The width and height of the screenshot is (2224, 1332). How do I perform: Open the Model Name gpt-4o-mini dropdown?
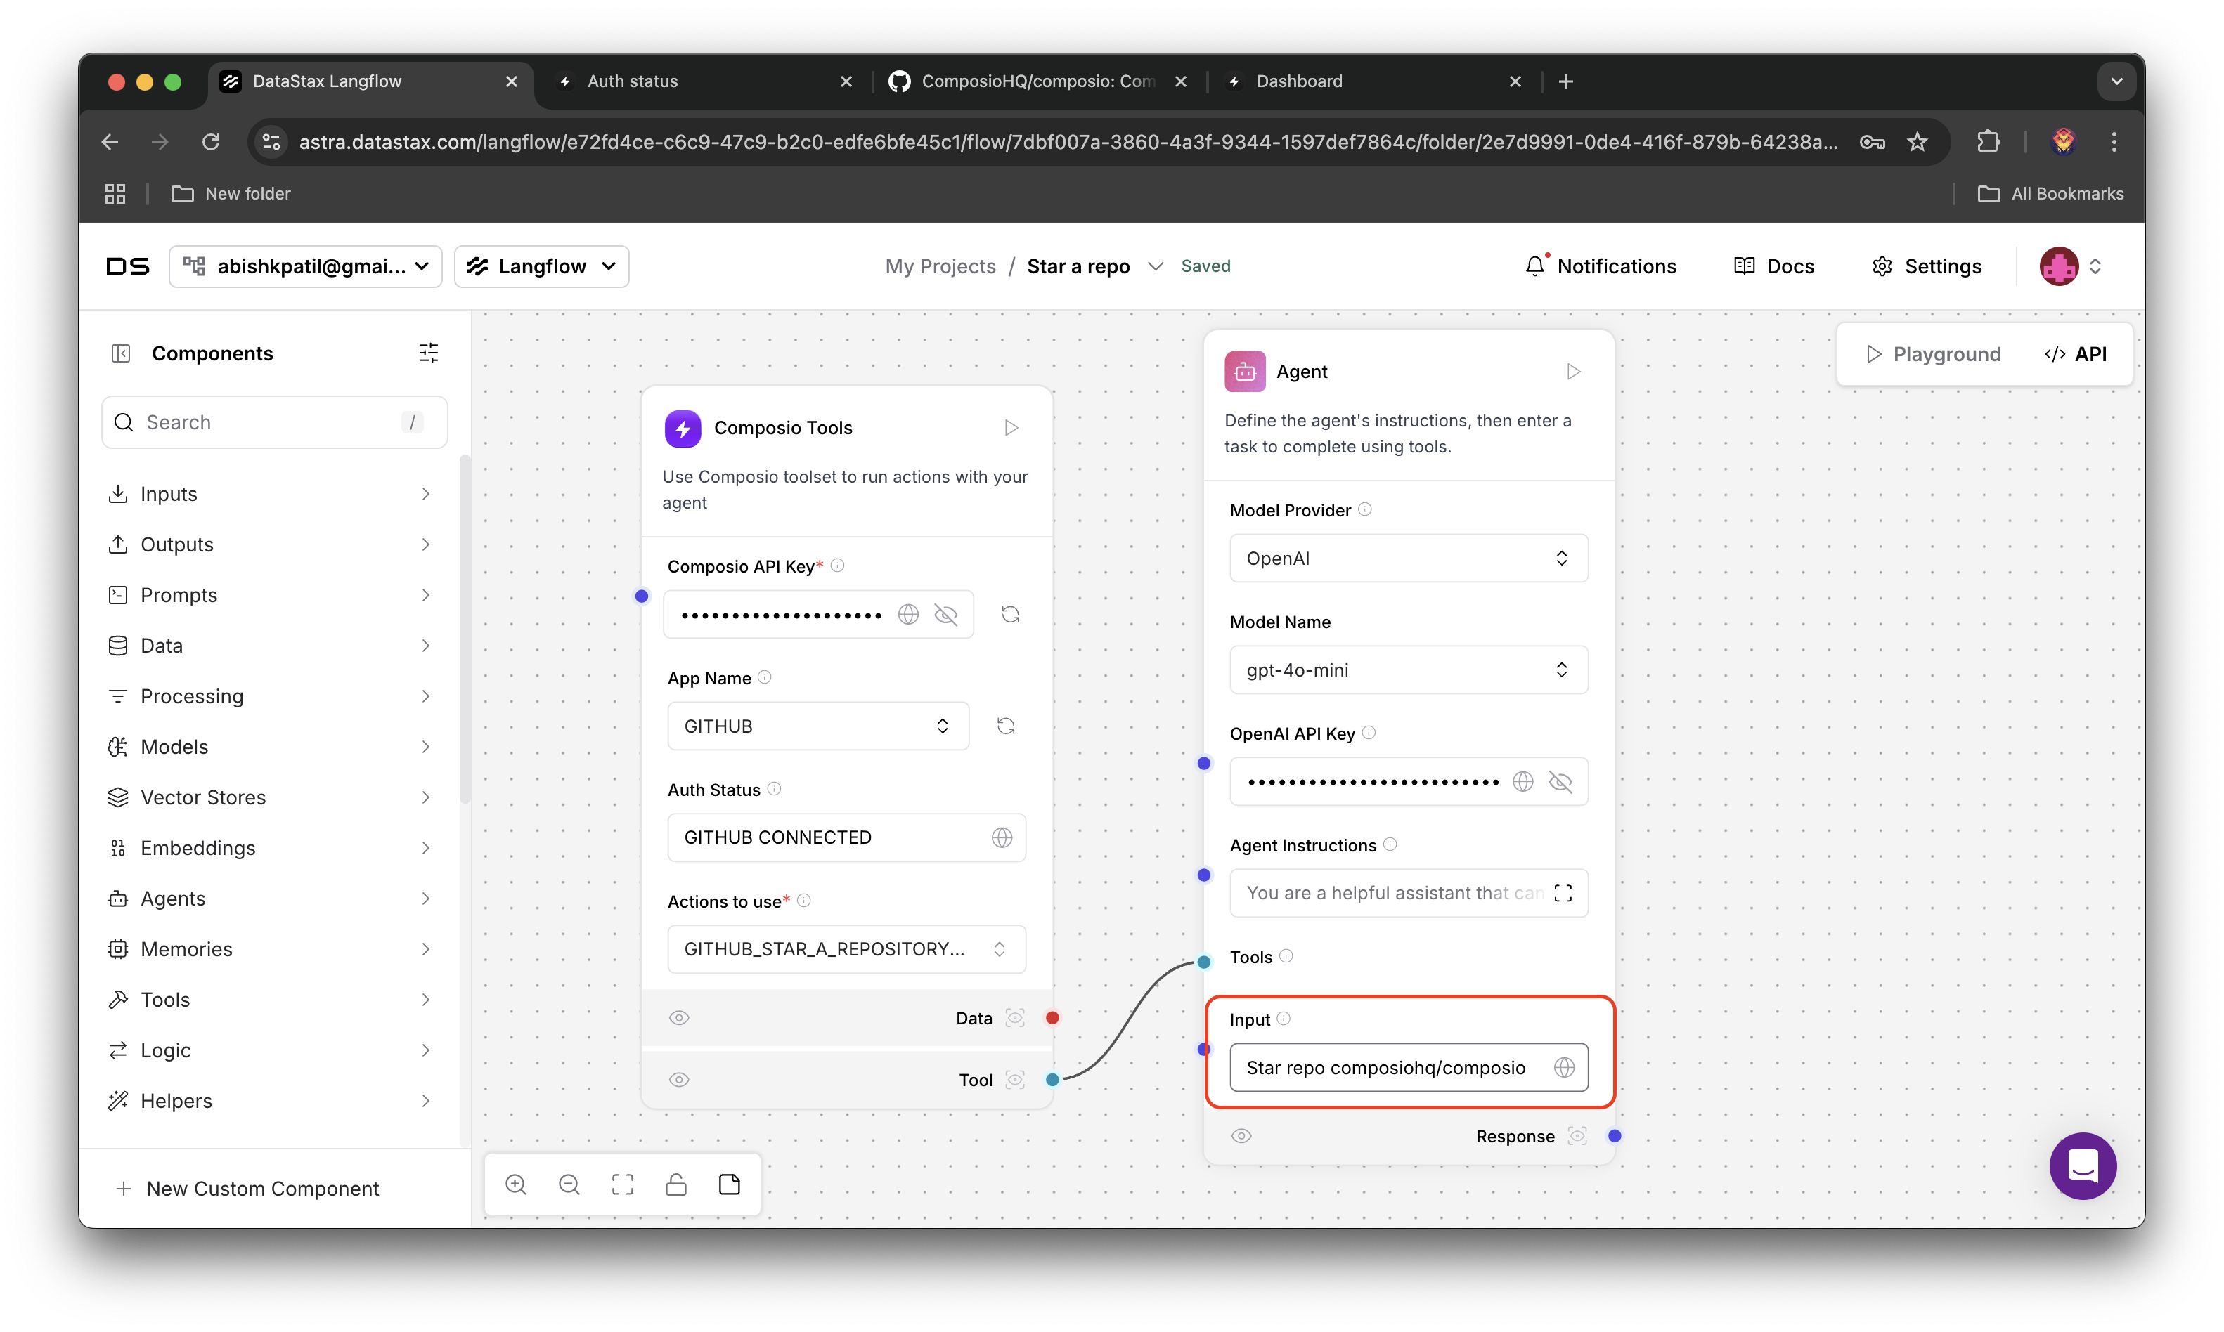click(x=1408, y=670)
